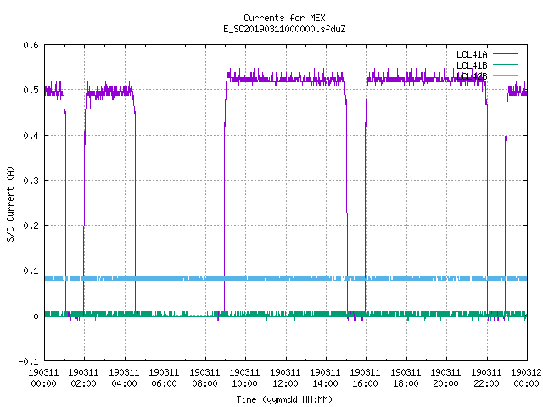Click the 190311 02:00 time tick label
The image size is (543, 407).
(x=83, y=378)
